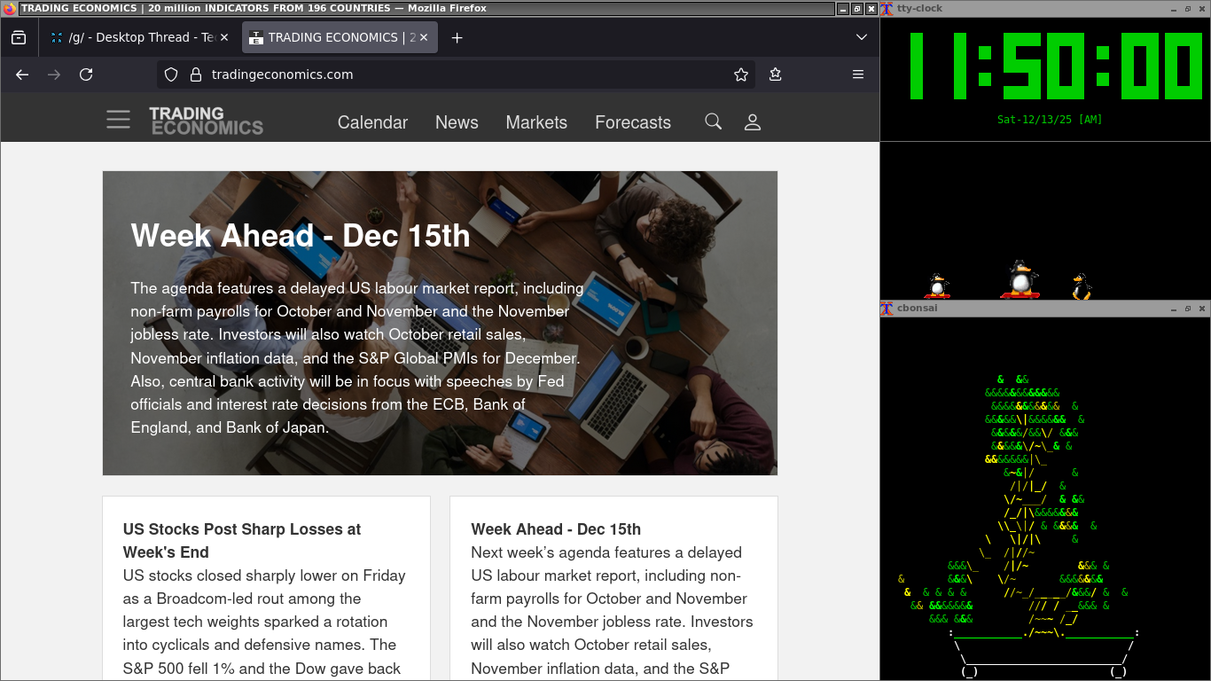Open the News section

[x=457, y=122]
